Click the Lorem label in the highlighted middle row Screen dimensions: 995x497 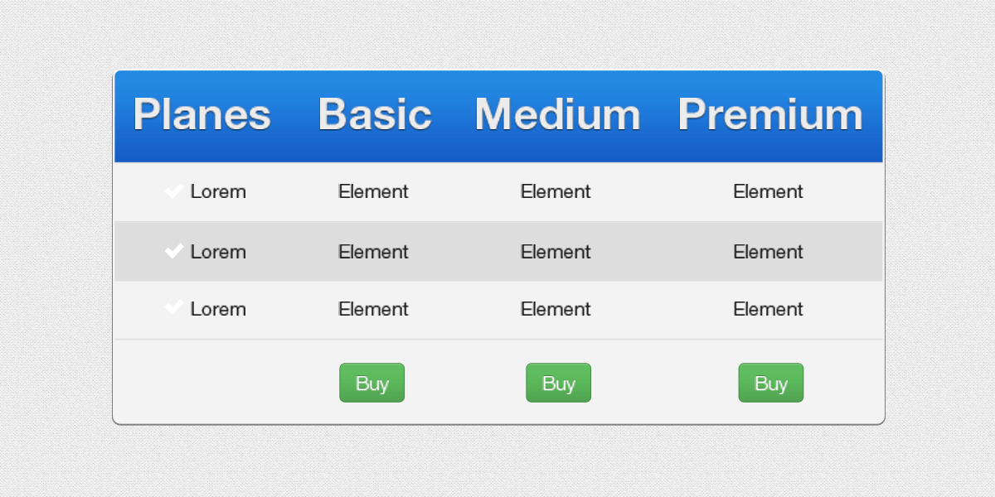point(218,252)
